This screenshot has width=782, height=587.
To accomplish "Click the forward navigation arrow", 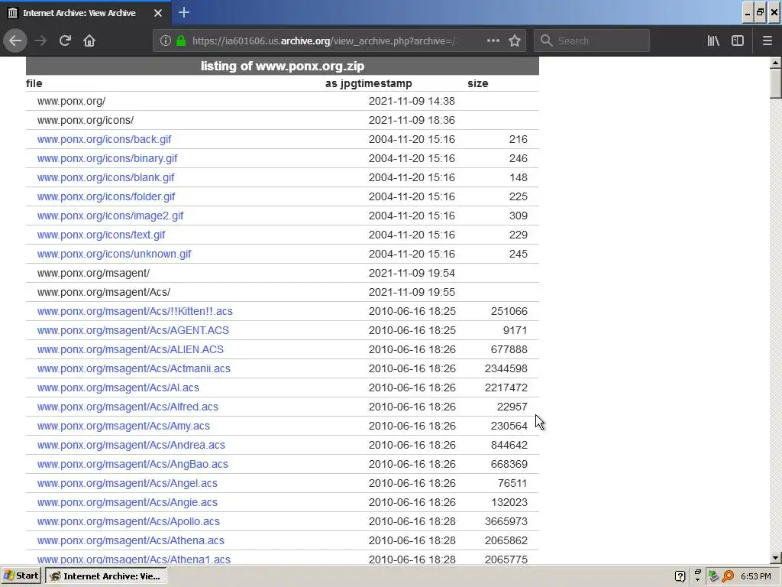I will [x=40, y=41].
